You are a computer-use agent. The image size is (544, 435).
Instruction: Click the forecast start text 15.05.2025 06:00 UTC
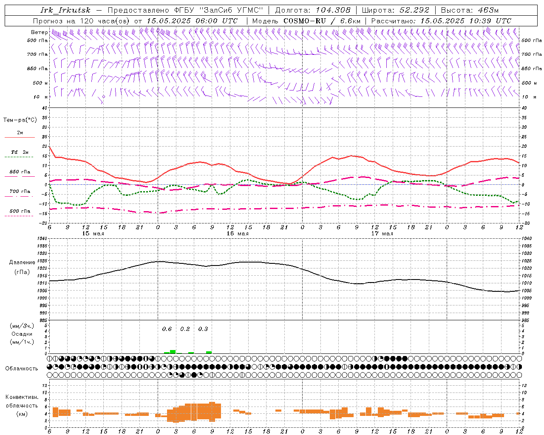[192, 21]
